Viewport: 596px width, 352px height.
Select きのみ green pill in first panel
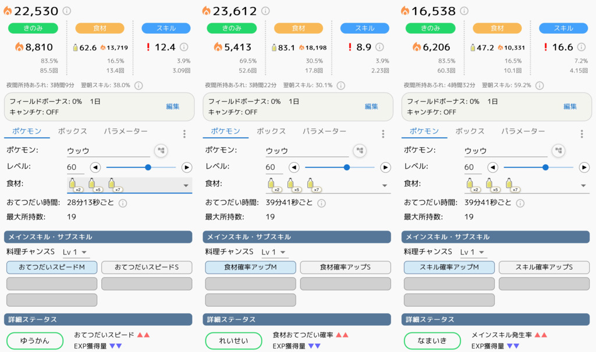33,28
